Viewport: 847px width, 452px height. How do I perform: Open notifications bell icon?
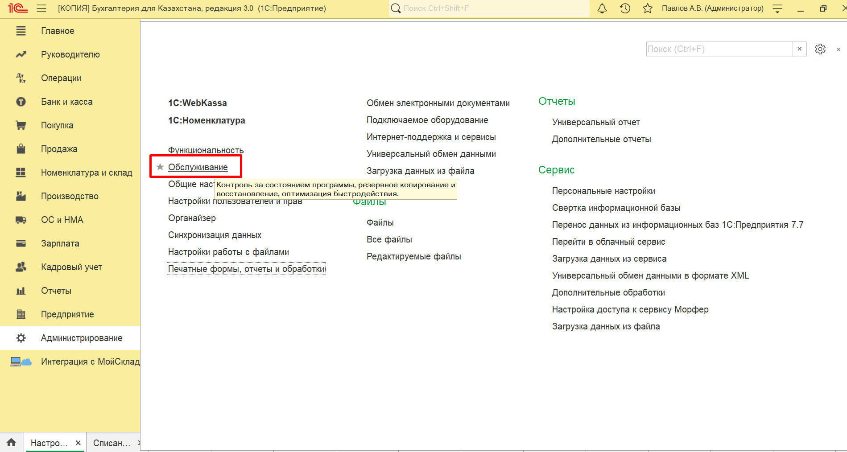(x=602, y=8)
